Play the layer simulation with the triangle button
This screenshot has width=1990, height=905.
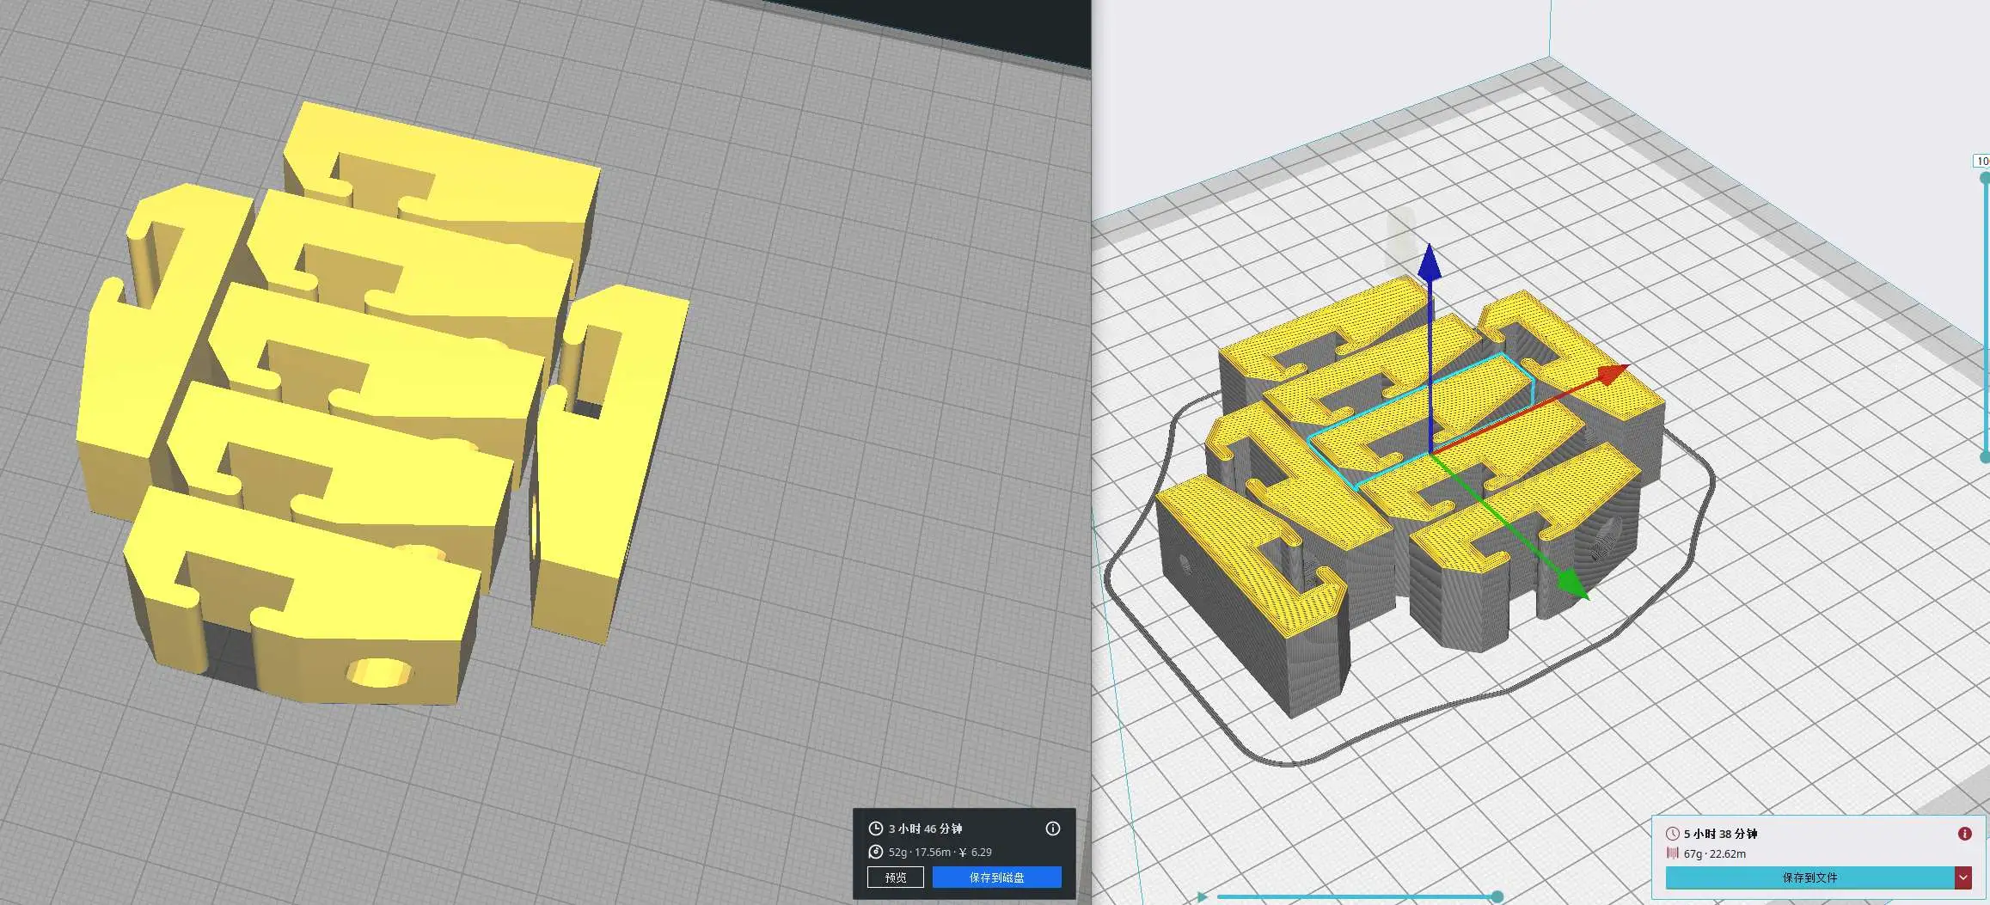click(1201, 897)
